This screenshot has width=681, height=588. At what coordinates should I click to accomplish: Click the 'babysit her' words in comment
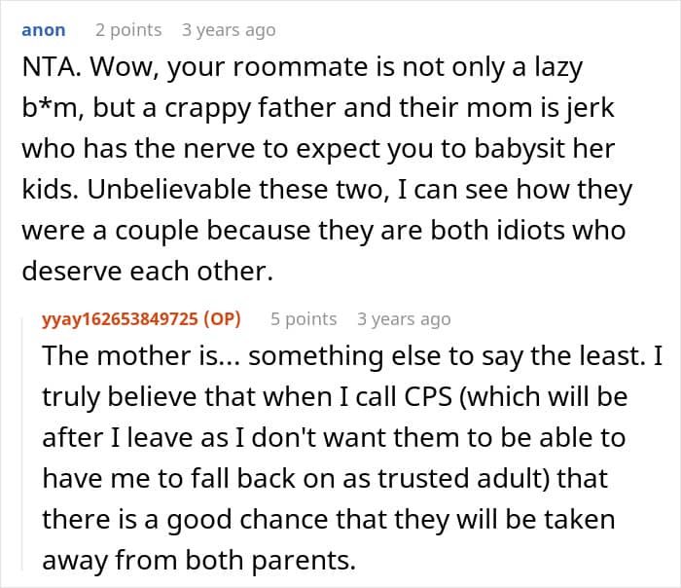544,149
